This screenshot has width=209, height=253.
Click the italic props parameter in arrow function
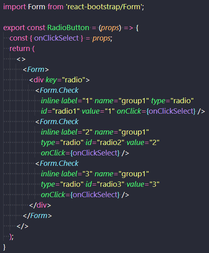(110, 28)
